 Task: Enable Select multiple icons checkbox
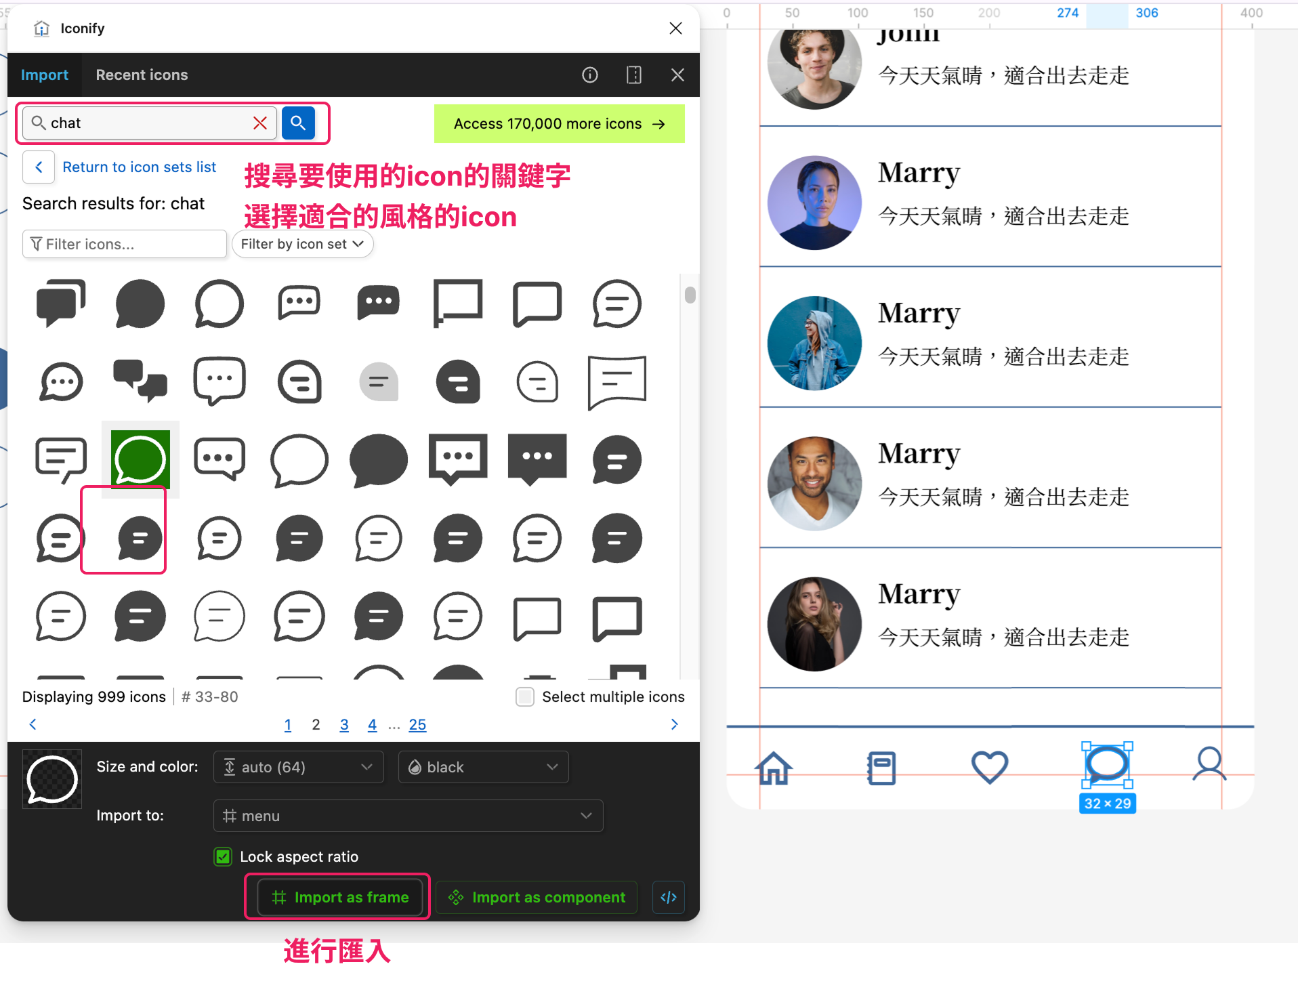525,696
